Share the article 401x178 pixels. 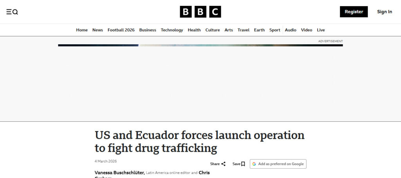tap(218, 164)
